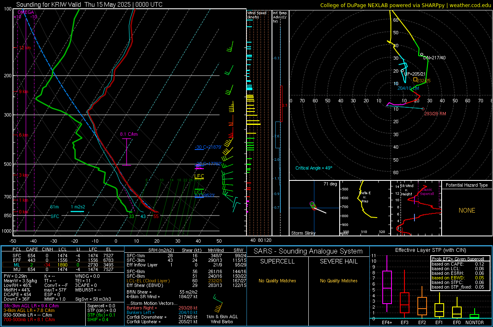
Task: Click the cyan '204/10 LM' hodograph label
Action: pos(408,89)
